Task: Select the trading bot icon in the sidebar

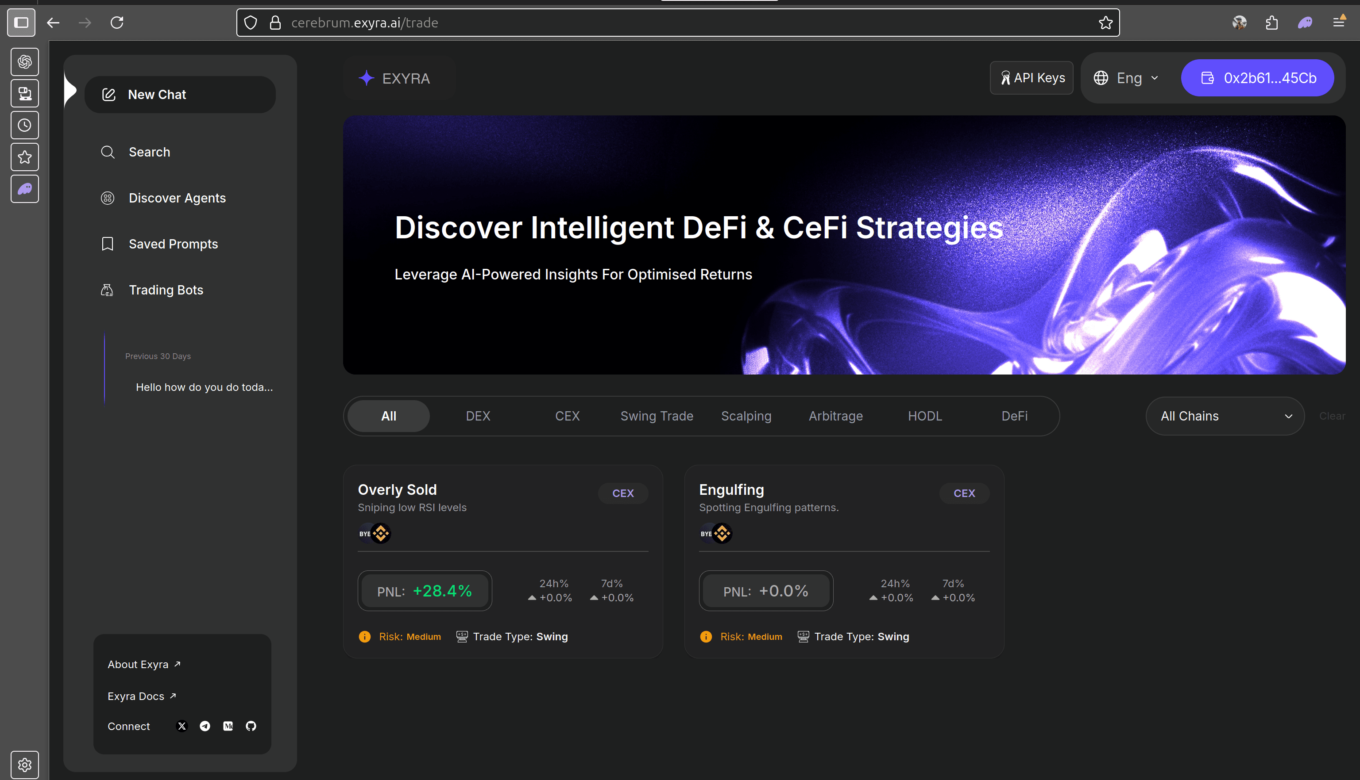Action: point(24,93)
